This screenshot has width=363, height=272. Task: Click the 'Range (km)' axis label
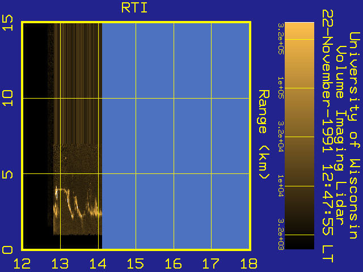coord(264,134)
